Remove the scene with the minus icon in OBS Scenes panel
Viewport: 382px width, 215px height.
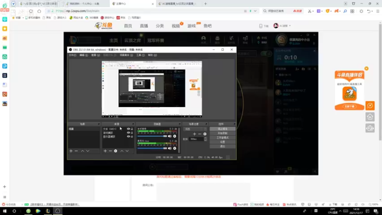point(76,151)
